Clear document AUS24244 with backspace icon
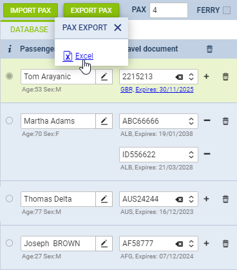 [x=179, y=200]
